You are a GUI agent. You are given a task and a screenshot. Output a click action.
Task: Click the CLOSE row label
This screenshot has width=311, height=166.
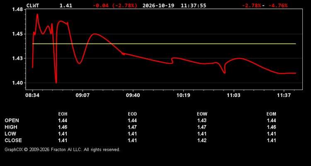click(13, 140)
